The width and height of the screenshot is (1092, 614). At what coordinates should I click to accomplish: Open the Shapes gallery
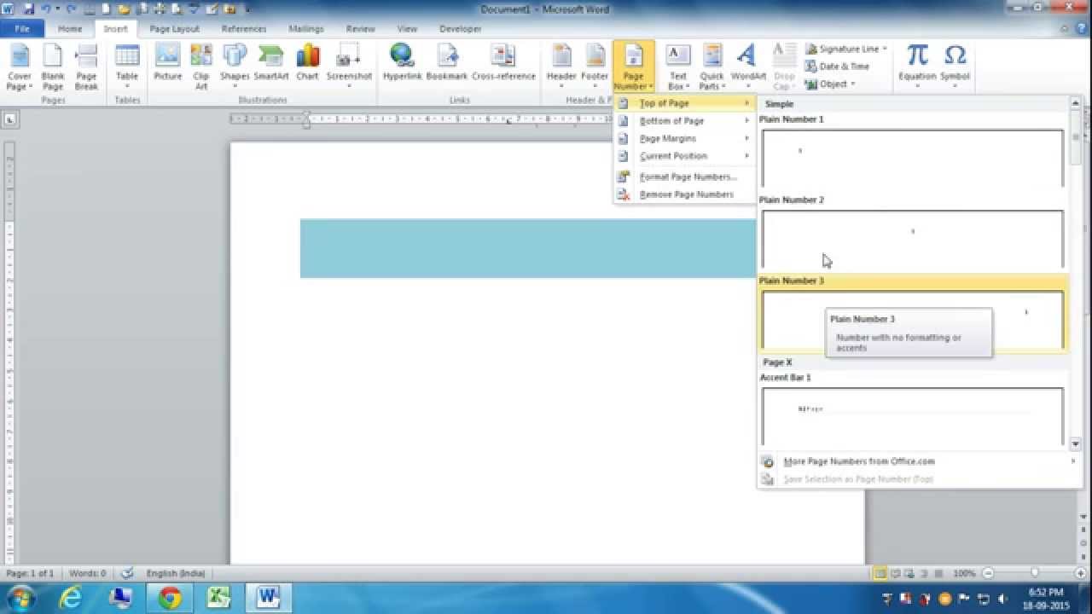[235, 67]
